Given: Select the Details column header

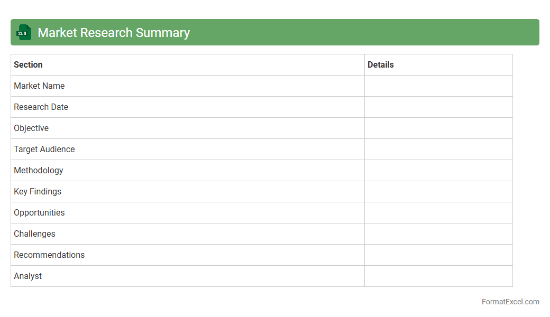Looking at the screenshot, I should pyautogui.click(x=381, y=64).
